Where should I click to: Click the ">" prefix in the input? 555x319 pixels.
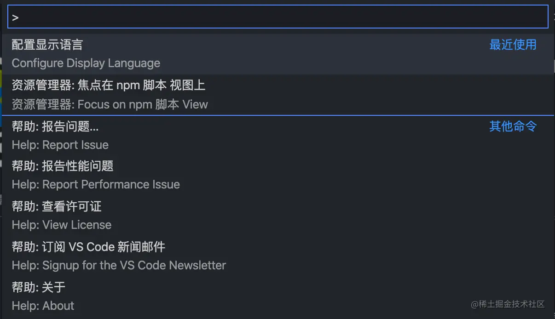pos(15,18)
